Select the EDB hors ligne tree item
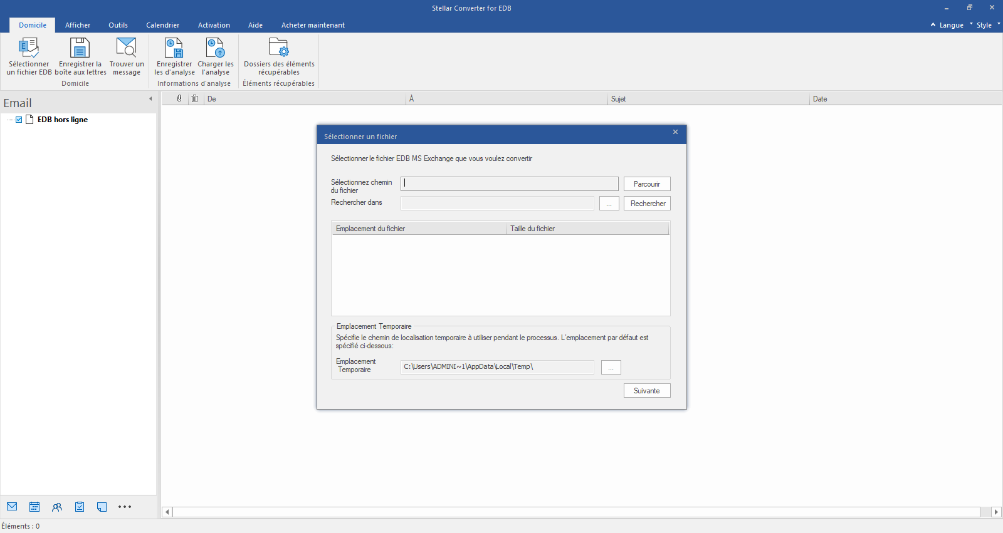This screenshot has width=1003, height=533. pos(63,120)
